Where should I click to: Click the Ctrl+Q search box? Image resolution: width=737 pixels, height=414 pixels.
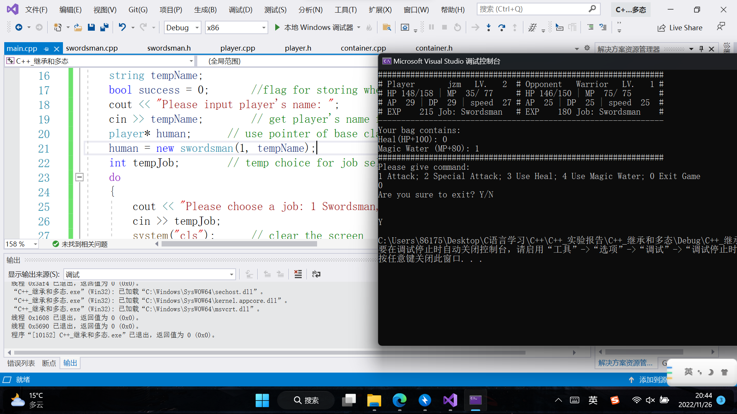[534, 9]
